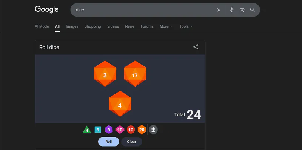Start voice search with the microphone icon
302x150 pixels.
coord(231,10)
